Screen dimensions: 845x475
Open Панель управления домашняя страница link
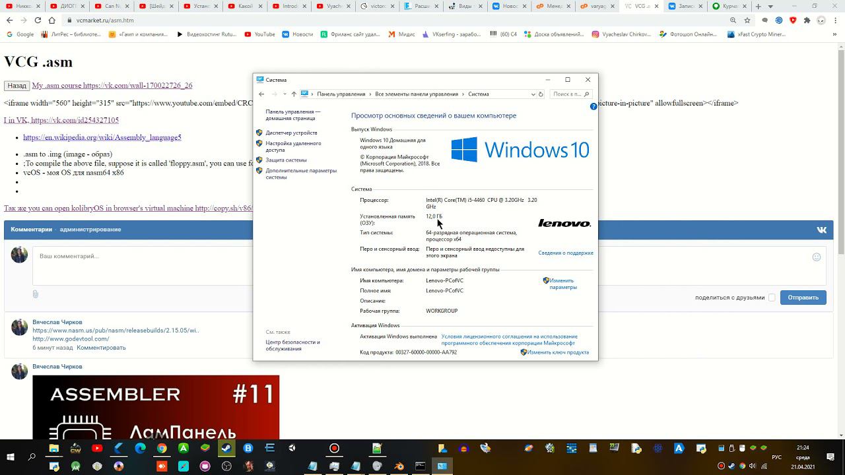(x=293, y=115)
